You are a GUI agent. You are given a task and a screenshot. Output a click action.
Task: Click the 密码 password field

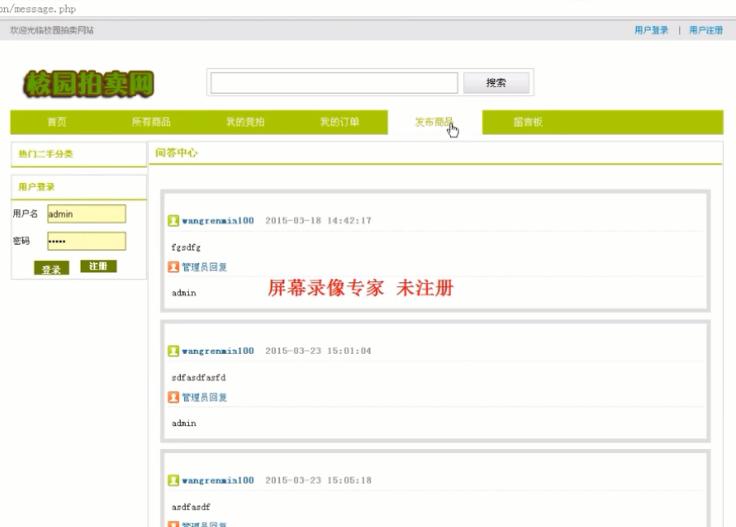(x=86, y=241)
